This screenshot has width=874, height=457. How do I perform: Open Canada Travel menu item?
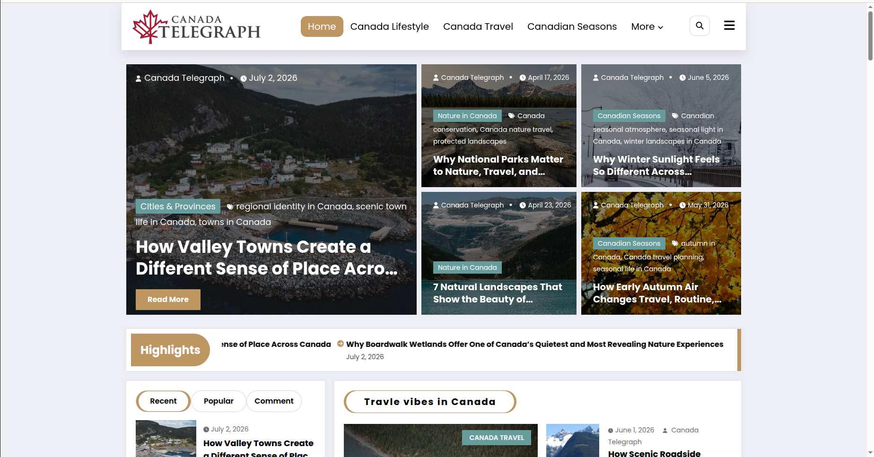click(478, 26)
